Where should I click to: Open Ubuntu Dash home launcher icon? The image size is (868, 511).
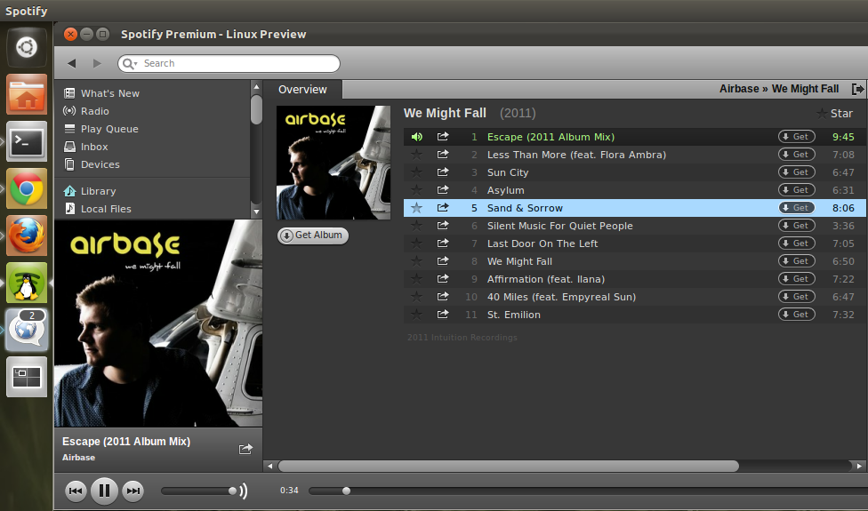click(x=27, y=48)
